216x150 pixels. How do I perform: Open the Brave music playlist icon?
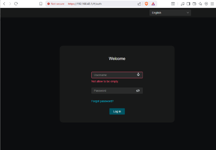point(182,4)
